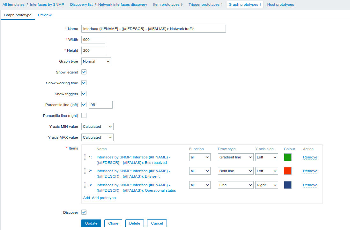Remove the Bits sent item

click(x=310, y=171)
